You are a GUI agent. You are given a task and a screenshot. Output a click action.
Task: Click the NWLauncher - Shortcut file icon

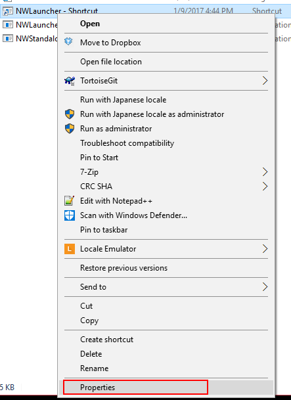point(7,11)
